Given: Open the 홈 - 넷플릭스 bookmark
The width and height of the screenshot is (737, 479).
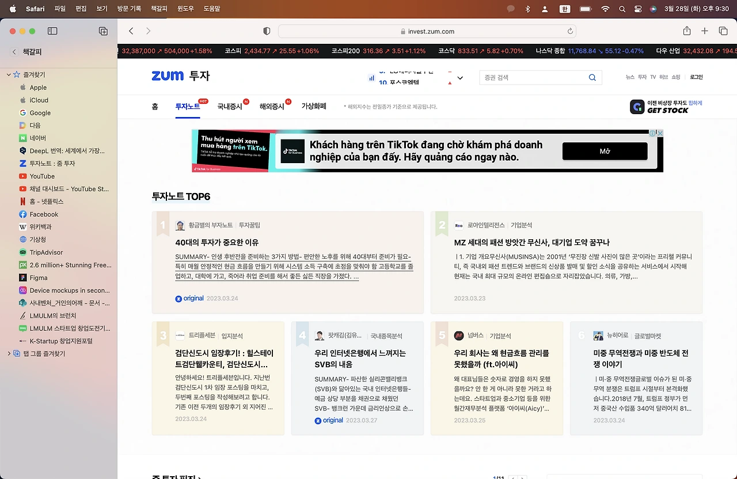Looking at the screenshot, I should [47, 202].
